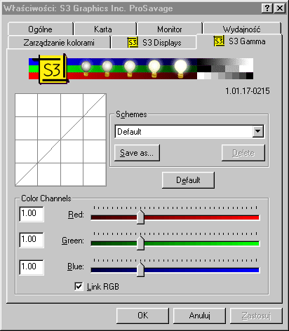Switch to the Monitor tab
Image resolution: width=289 pixels, height=331 pixels.
(x=170, y=29)
